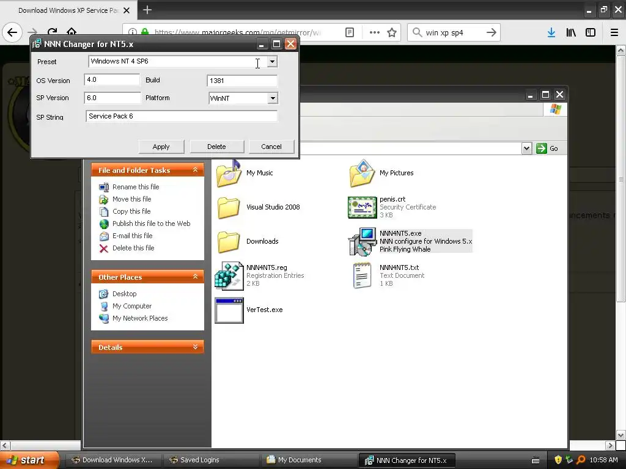Image resolution: width=626 pixels, height=469 pixels.
Task: Apply the NNN Changer settings
Action: pyautogui.click(x=161, y=147)
